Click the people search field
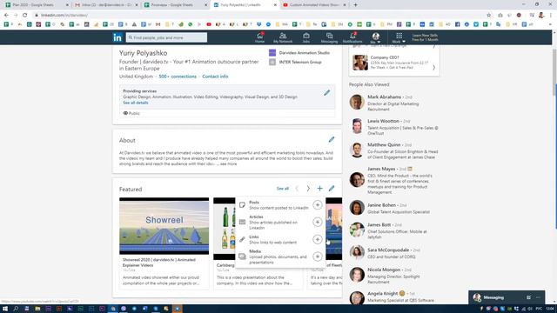This screenshot has width=557, height=313. (166, 37)
